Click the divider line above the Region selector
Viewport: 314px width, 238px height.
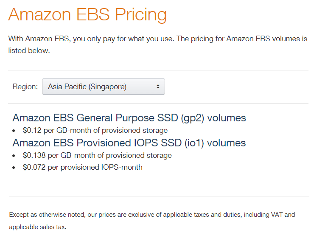click(158, 70)
